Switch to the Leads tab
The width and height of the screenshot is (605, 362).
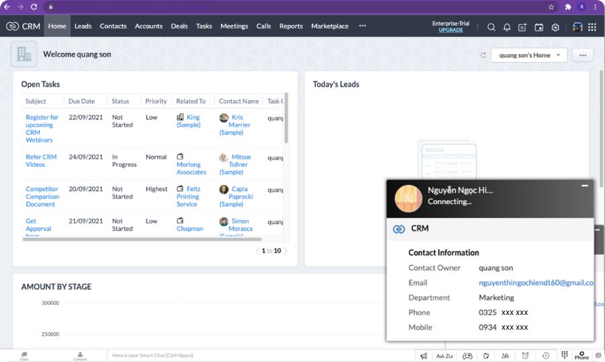pyautogui.click(x=83, y=26)
